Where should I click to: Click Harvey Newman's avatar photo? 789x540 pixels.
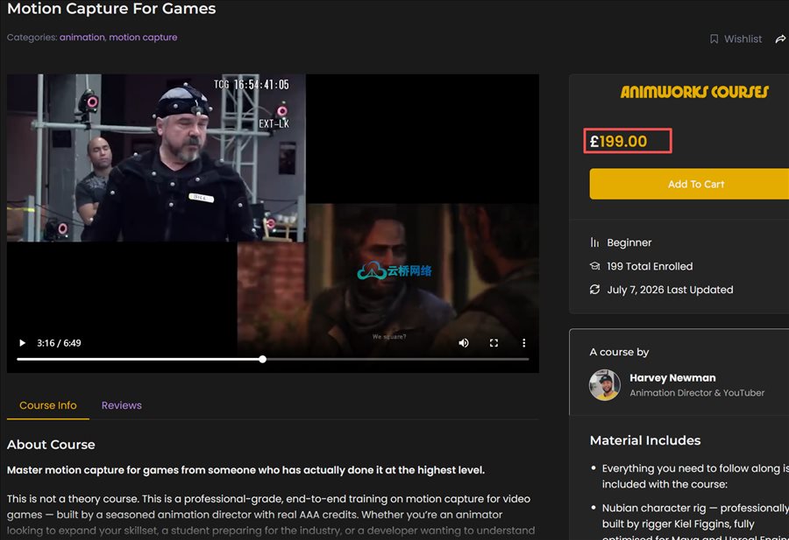605,385
